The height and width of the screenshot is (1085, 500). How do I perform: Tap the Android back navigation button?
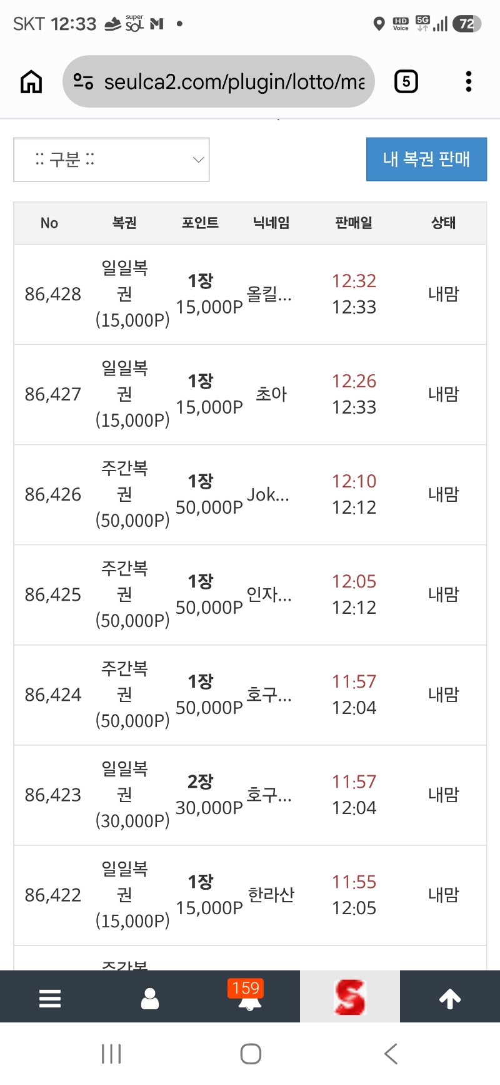(x=391, y=1054)
